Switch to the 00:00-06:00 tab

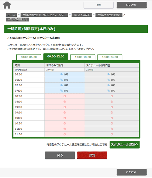click(29, 57)
